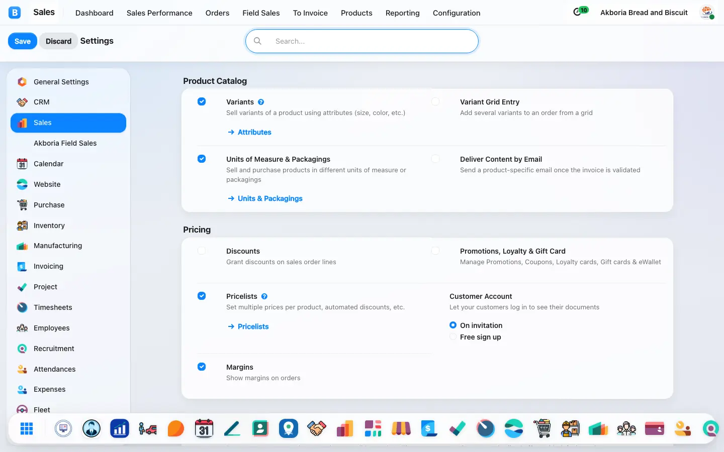The width and height of the screenshot is (724, 452).
Task: Disable the Pricelists checkbox
Action: click(202, 296)
